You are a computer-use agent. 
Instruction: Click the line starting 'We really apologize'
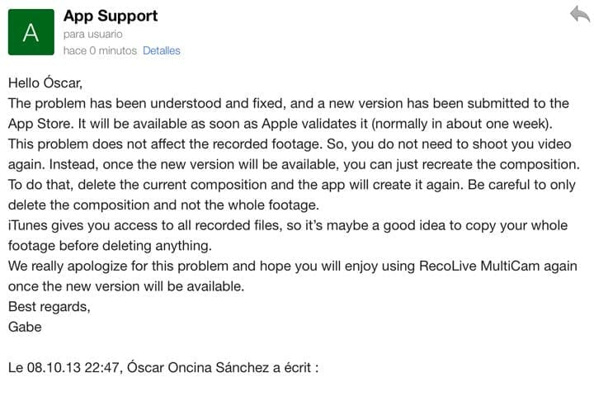coord(289,266)
